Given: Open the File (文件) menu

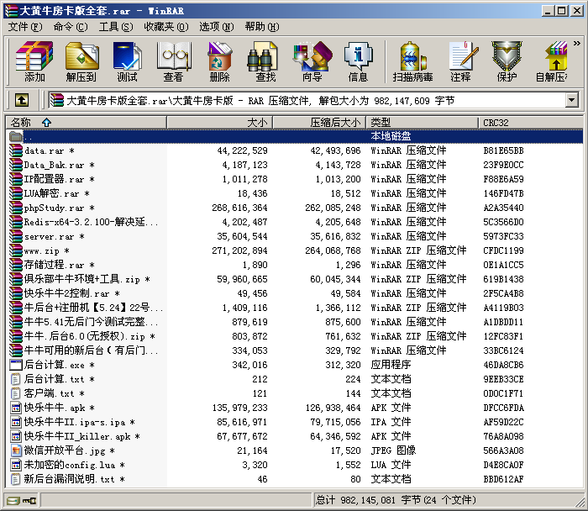Looking at the screenshot, I should [24, 27].
